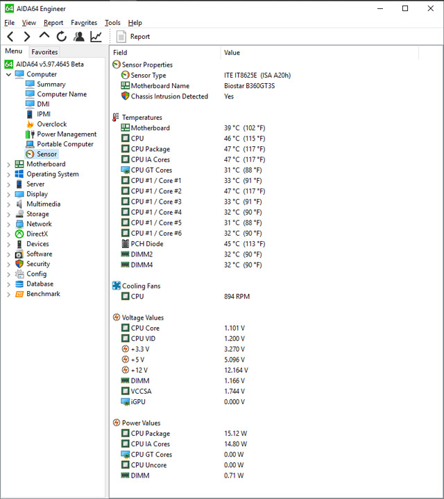Click the DirectX Xbox logo icon
Screen dimensions: 444x499
[x=19, y=234]
